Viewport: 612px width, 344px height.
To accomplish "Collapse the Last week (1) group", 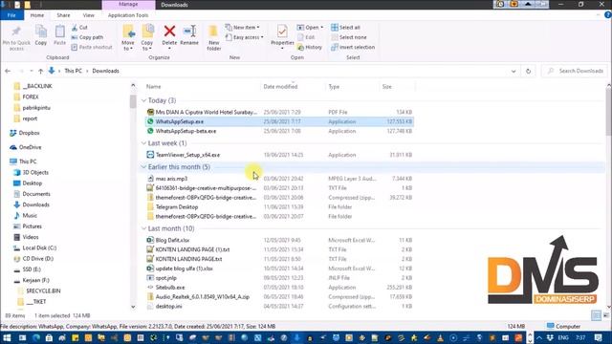I will [143, 143].
